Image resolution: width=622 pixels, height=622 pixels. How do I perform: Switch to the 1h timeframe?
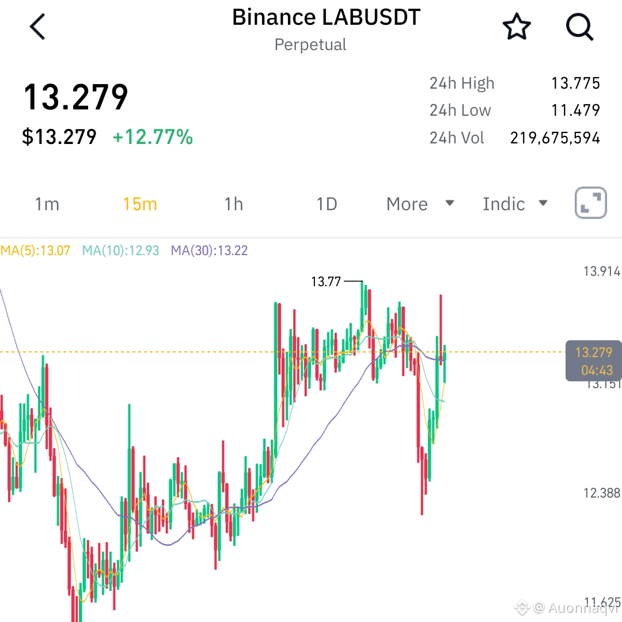tap(234, 204)
